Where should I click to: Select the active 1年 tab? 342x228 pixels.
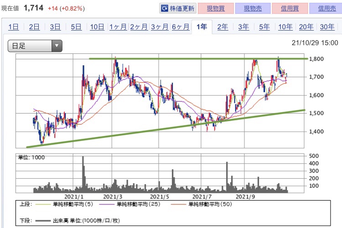pyautogui.click(x=202, y=27)
